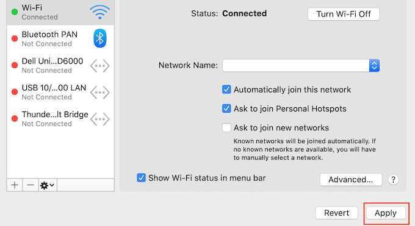Click the Bluetooth icon
The image size is (415, 226).
click(x=99, y=38)
